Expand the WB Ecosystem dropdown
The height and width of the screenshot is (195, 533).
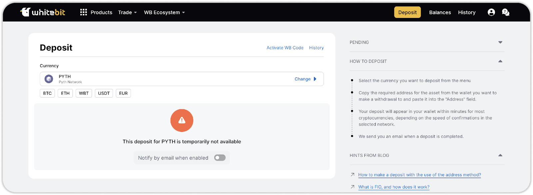coord(164,12)
